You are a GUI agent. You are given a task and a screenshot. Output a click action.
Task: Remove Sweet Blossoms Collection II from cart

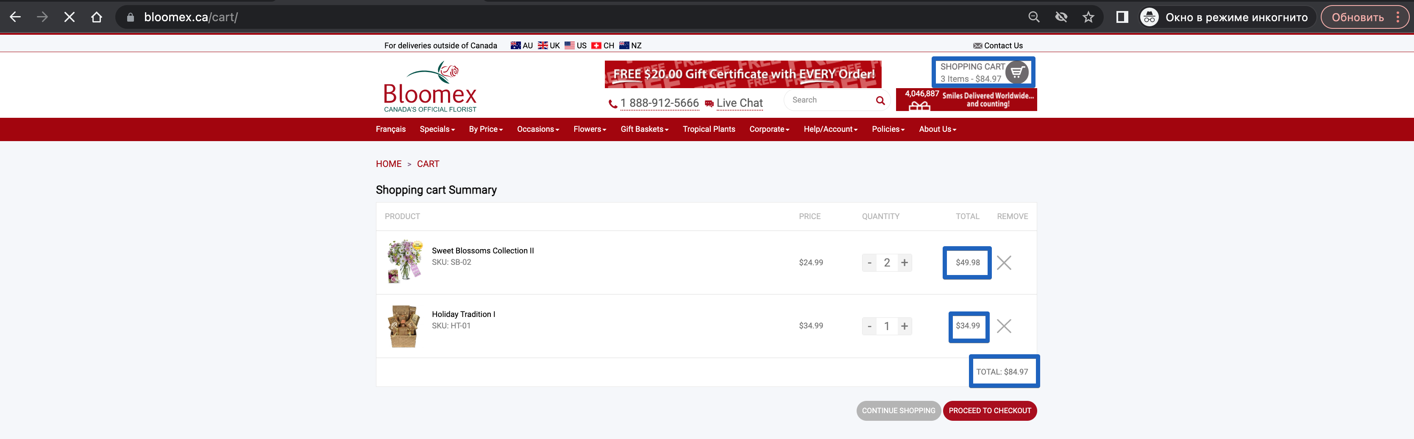(1004, 263)
